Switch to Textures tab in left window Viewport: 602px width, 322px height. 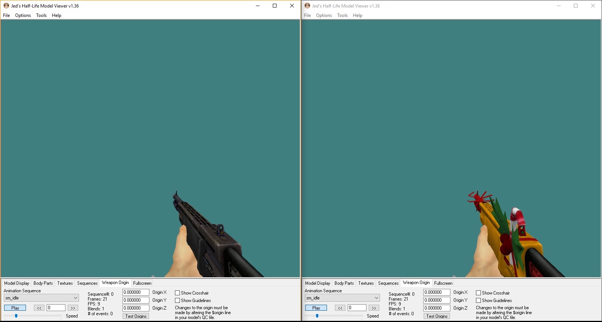[x=65, y=283]
